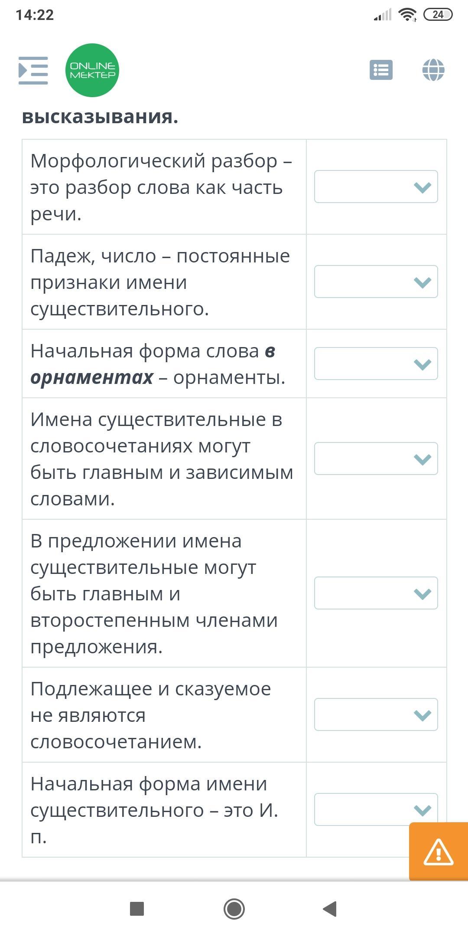Viewport: 468px width, 937px height.
Task: Tap the Wi-Fi status bar icon
Action: 407,15
